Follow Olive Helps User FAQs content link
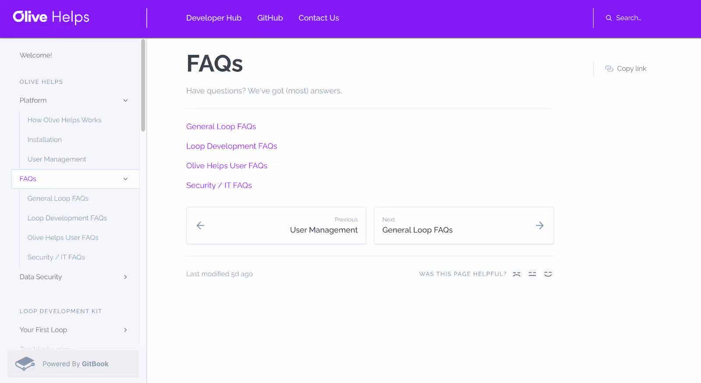This screenshot has width=701, height=383. 227,166
